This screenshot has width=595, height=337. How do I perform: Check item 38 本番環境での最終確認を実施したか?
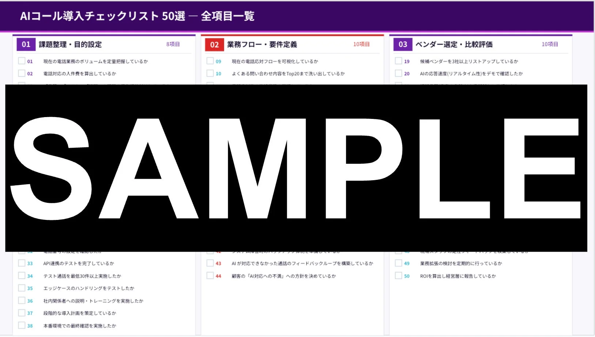pos(22,326)
